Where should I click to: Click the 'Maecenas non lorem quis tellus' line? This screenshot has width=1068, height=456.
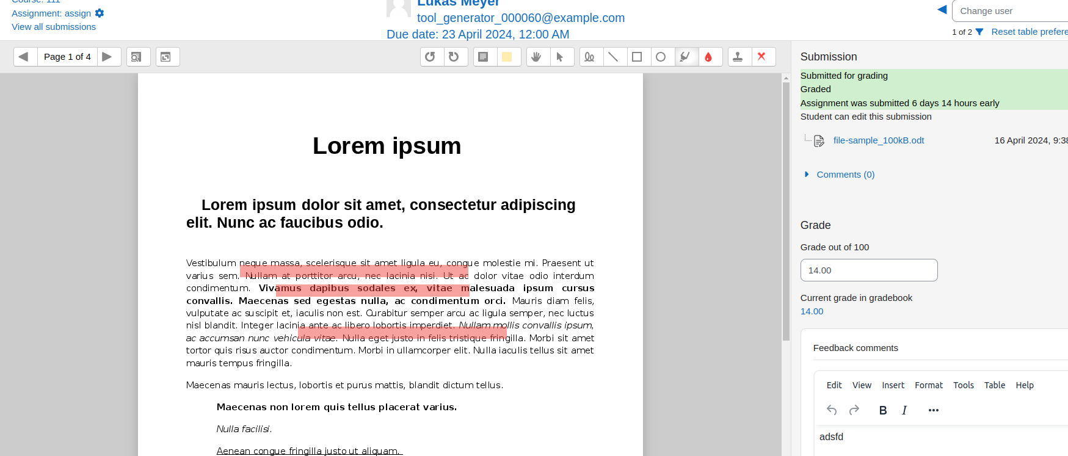coord(336,407)
